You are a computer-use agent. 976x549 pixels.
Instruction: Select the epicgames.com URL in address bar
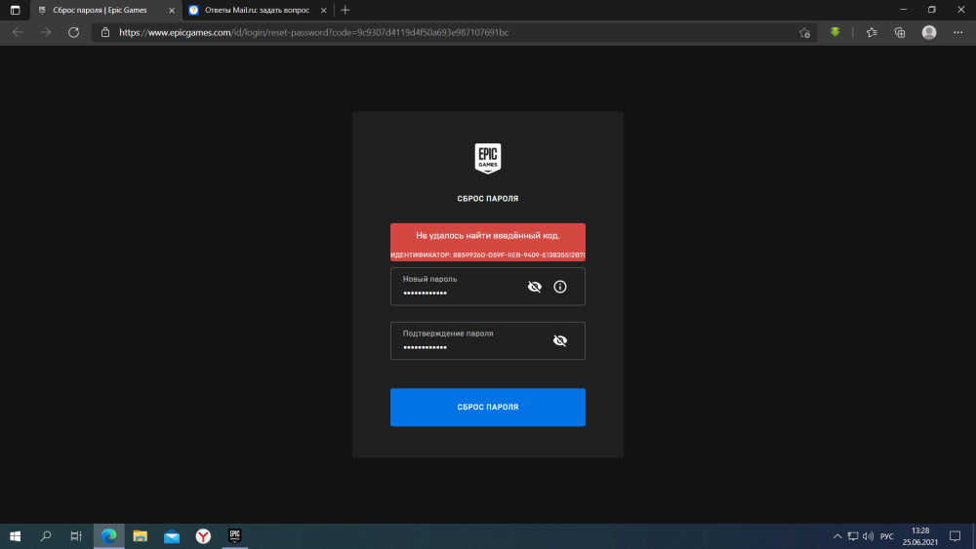[x=313, y=32]
